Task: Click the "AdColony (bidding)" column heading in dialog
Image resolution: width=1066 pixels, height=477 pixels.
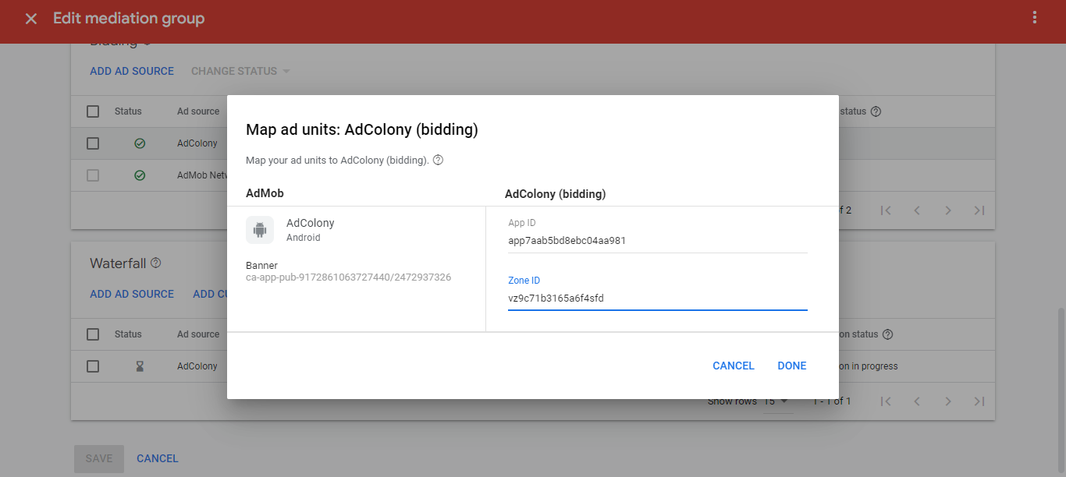Action: [x=556, y=193]
